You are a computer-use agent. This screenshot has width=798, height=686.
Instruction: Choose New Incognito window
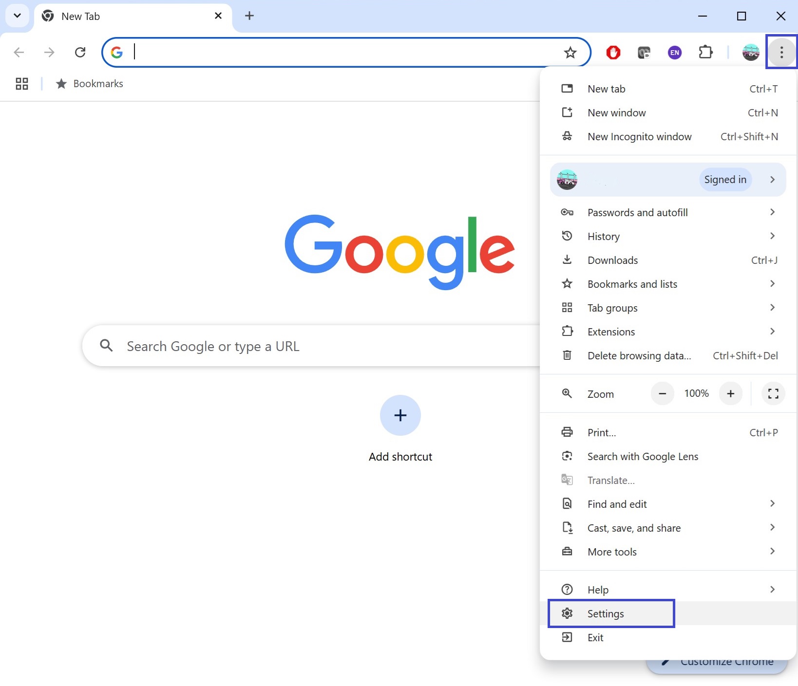[x=668, y=137]
